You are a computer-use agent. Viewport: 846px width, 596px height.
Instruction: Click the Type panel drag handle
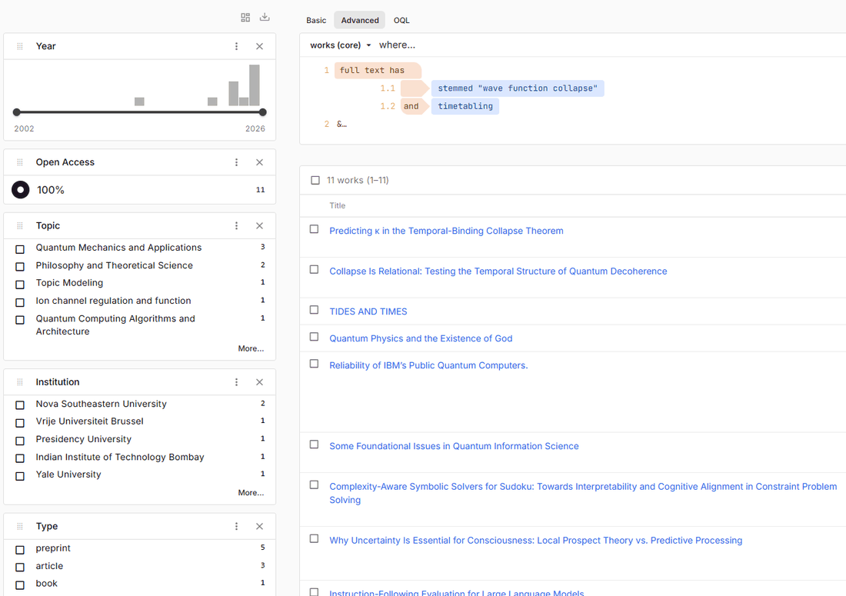(20, 527)
